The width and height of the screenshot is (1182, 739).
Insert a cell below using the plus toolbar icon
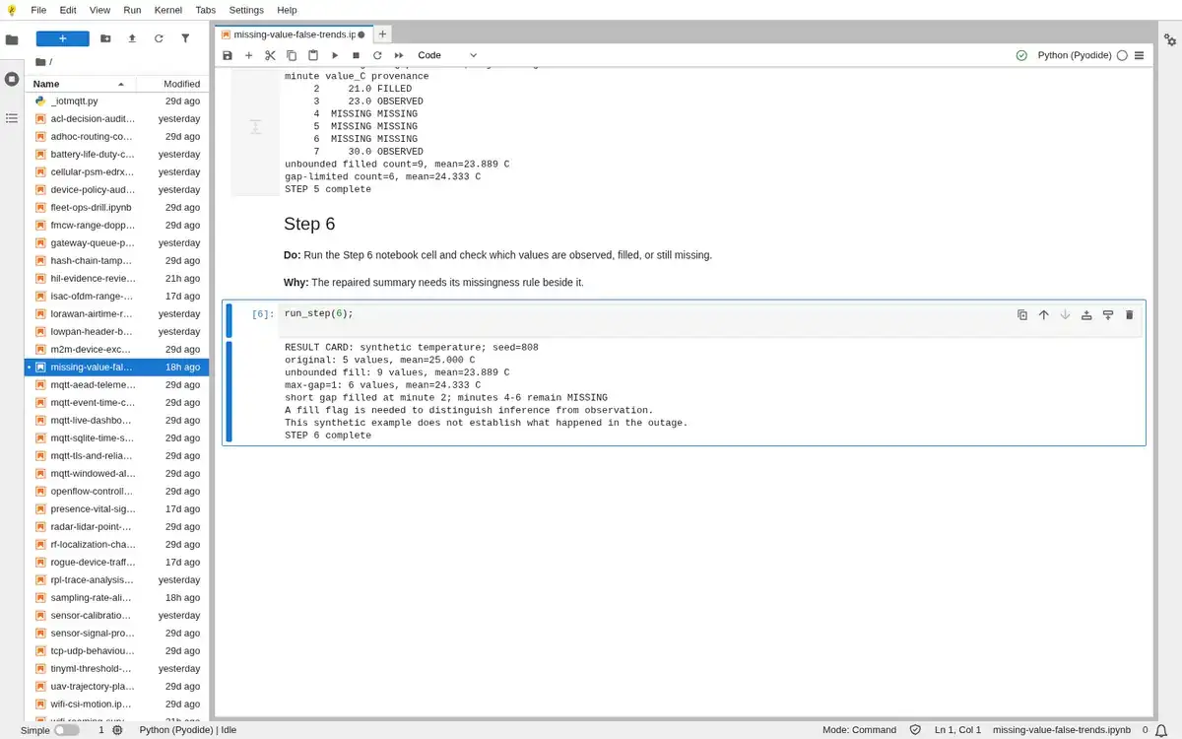[x=248, y=56]
